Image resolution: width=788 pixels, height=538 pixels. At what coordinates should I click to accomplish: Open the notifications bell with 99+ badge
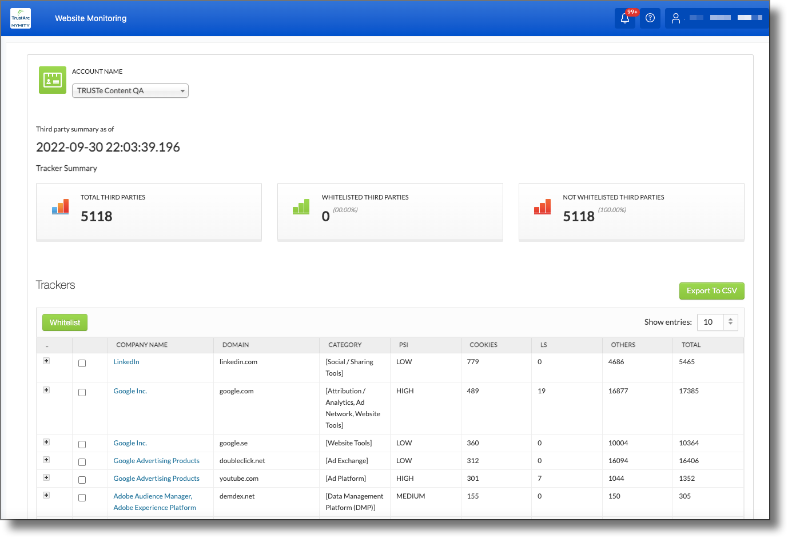[x=624, y=19]
